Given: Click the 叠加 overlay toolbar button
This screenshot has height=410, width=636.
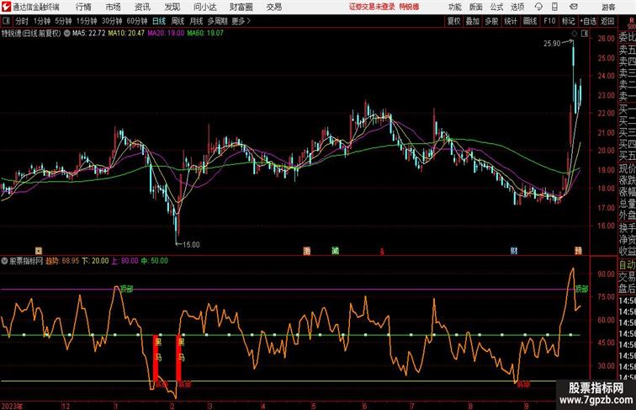Looking at the screenshot, I should click(x=473, y=21).
